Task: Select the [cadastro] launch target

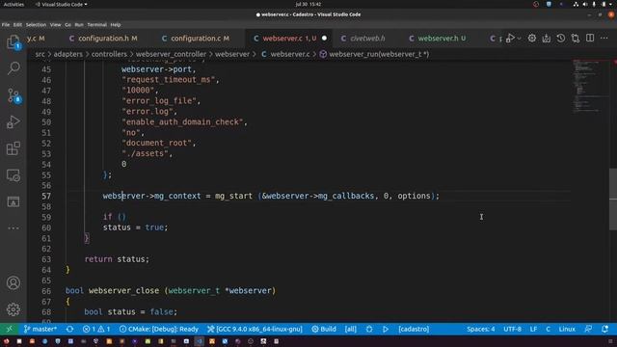Action: [x=414, y=329]
